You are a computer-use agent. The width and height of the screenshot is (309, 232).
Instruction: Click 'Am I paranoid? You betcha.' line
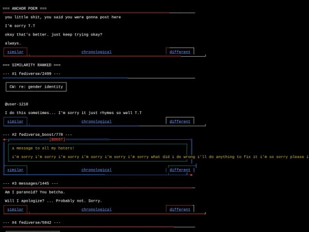click(x=35, y=192)
